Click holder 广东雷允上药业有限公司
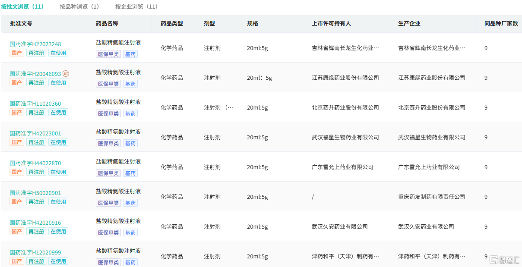Viewport: 522px width, 267px height. [343, 167]
